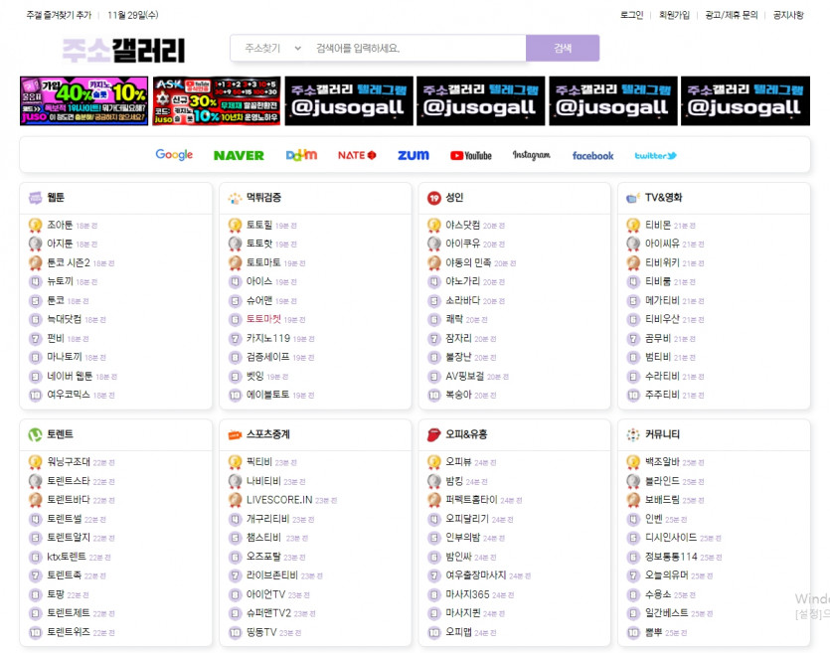Select the 광고/제휴 문의 menu item

click(x=731, y=16)
